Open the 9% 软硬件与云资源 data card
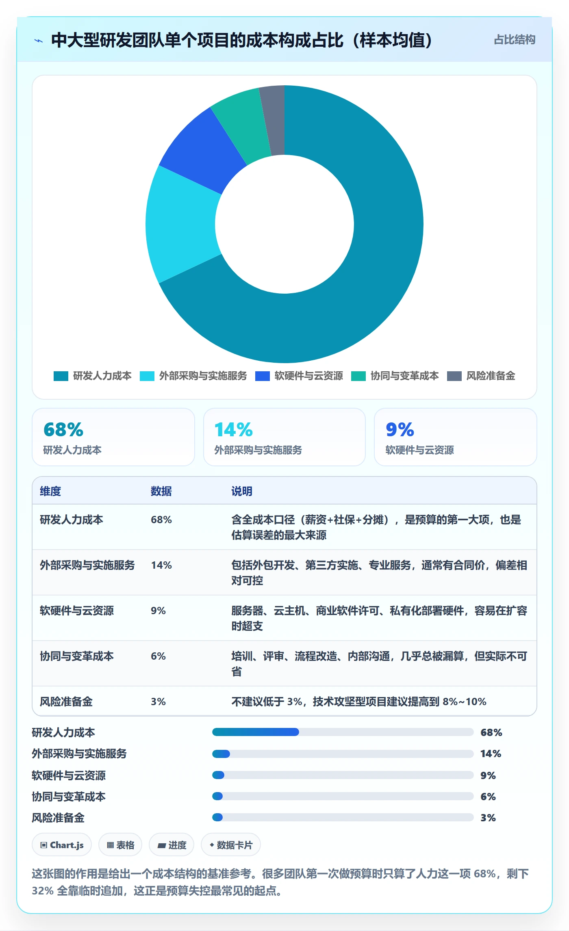The height and width of the screenshot is (931, 569). (456, 437)
